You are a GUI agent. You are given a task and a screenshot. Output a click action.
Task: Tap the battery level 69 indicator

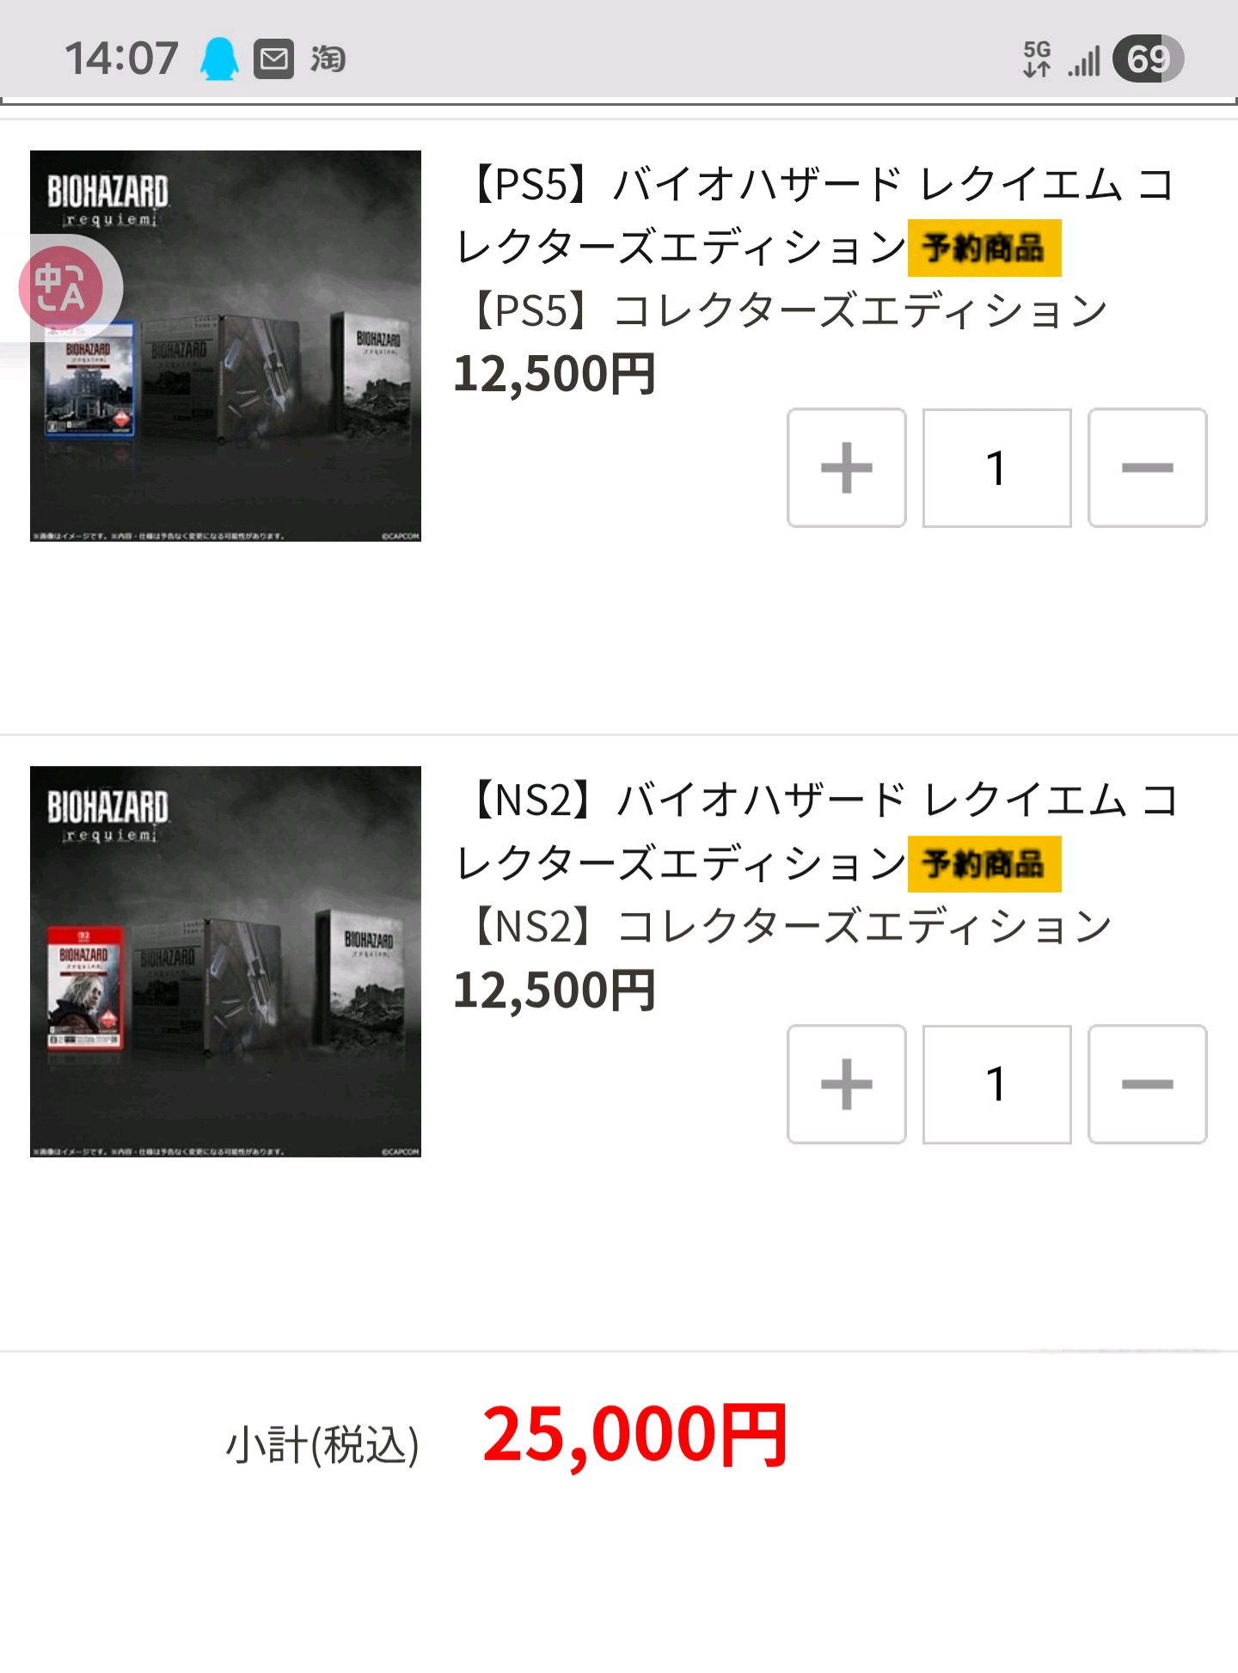point(1148,58)
